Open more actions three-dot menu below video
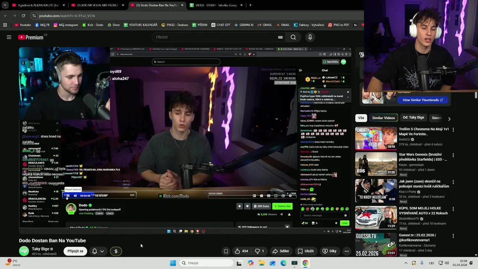 [347, 251]
